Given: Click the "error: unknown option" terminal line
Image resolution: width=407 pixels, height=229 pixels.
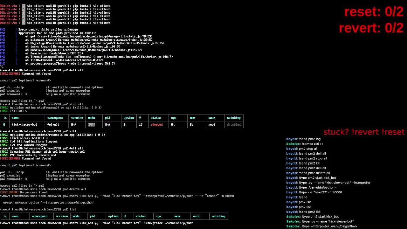Looking at the screenshot, I should (49, 203).
